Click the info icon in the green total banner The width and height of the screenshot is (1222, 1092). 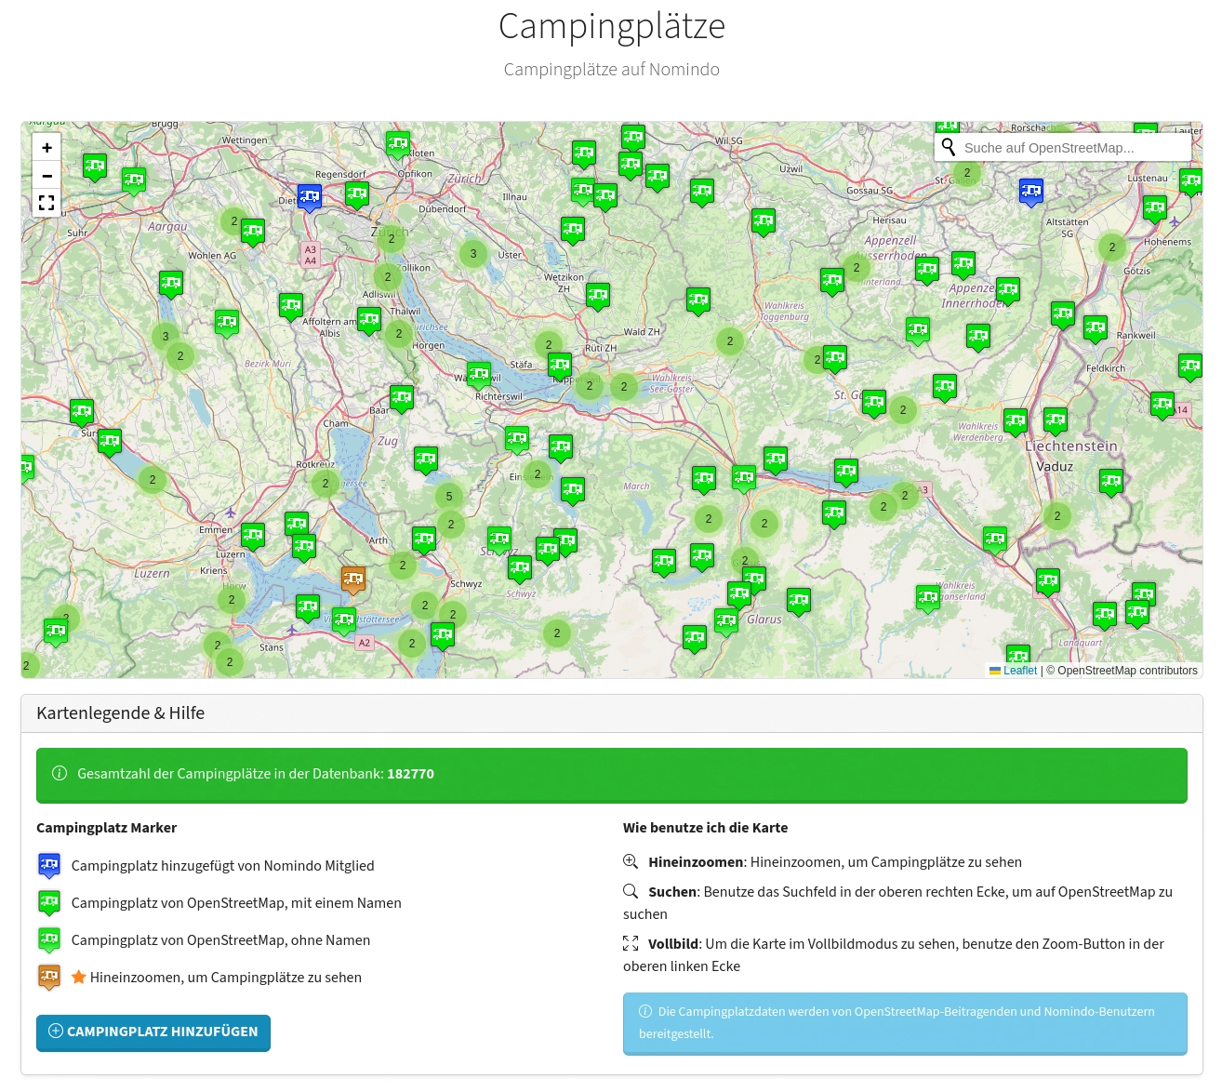pos(60,773)
